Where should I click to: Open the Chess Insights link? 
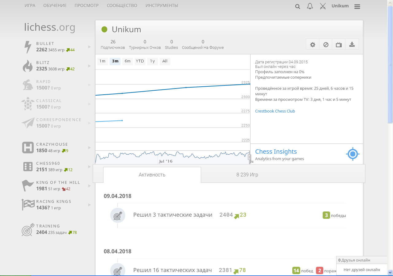[x=276, y=152]
